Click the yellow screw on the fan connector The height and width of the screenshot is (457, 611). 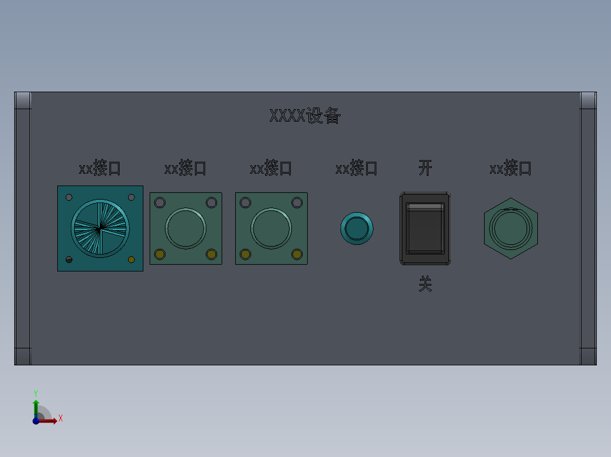click(131, 260)
